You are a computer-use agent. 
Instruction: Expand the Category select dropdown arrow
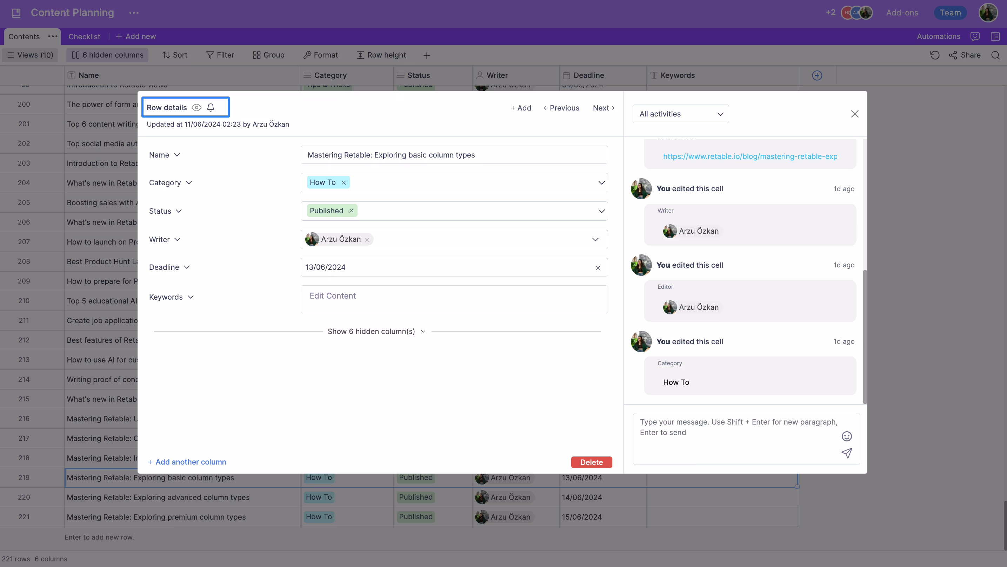point(601,182)
